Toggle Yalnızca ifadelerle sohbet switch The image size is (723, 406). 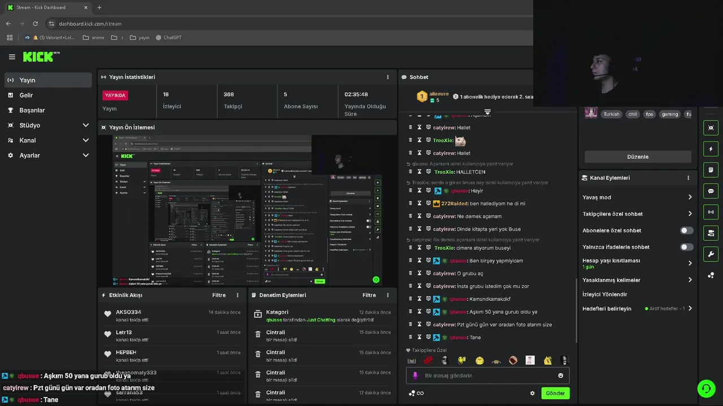click(x=686, y=247)
